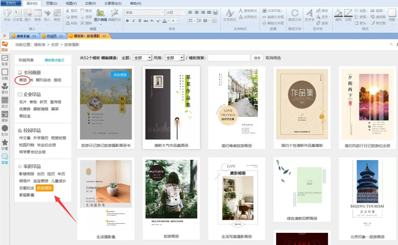The height and width of the screenshot is (245, 398).
Task: Switch to the 页面(G) ribbon tab
Action: [51, 3]
